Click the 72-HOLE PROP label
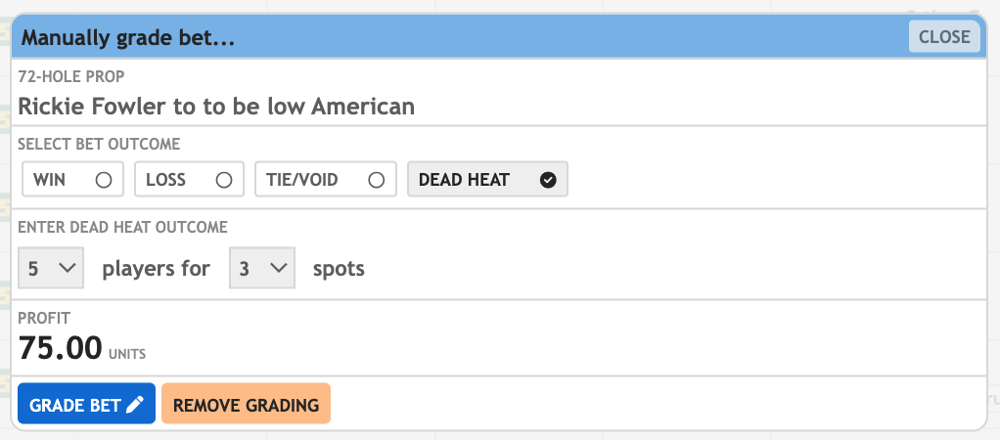 (71, 76)
